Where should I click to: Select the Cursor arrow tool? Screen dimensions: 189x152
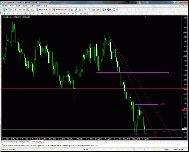(x=4, y=14)
